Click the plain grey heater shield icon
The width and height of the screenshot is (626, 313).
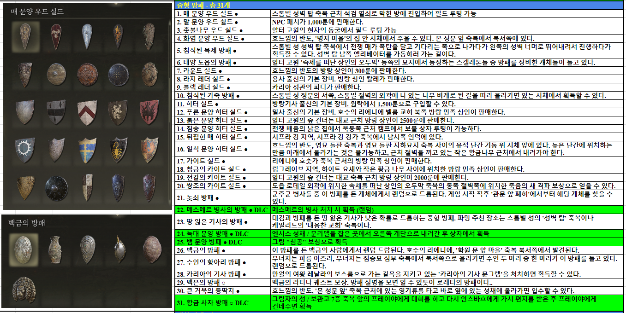coord(25,111)
